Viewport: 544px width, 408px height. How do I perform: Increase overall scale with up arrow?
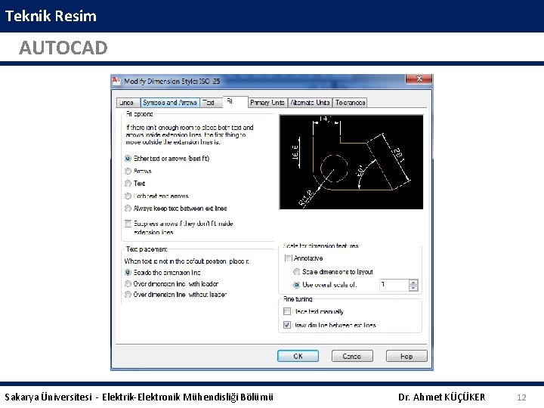coord(413,282)
